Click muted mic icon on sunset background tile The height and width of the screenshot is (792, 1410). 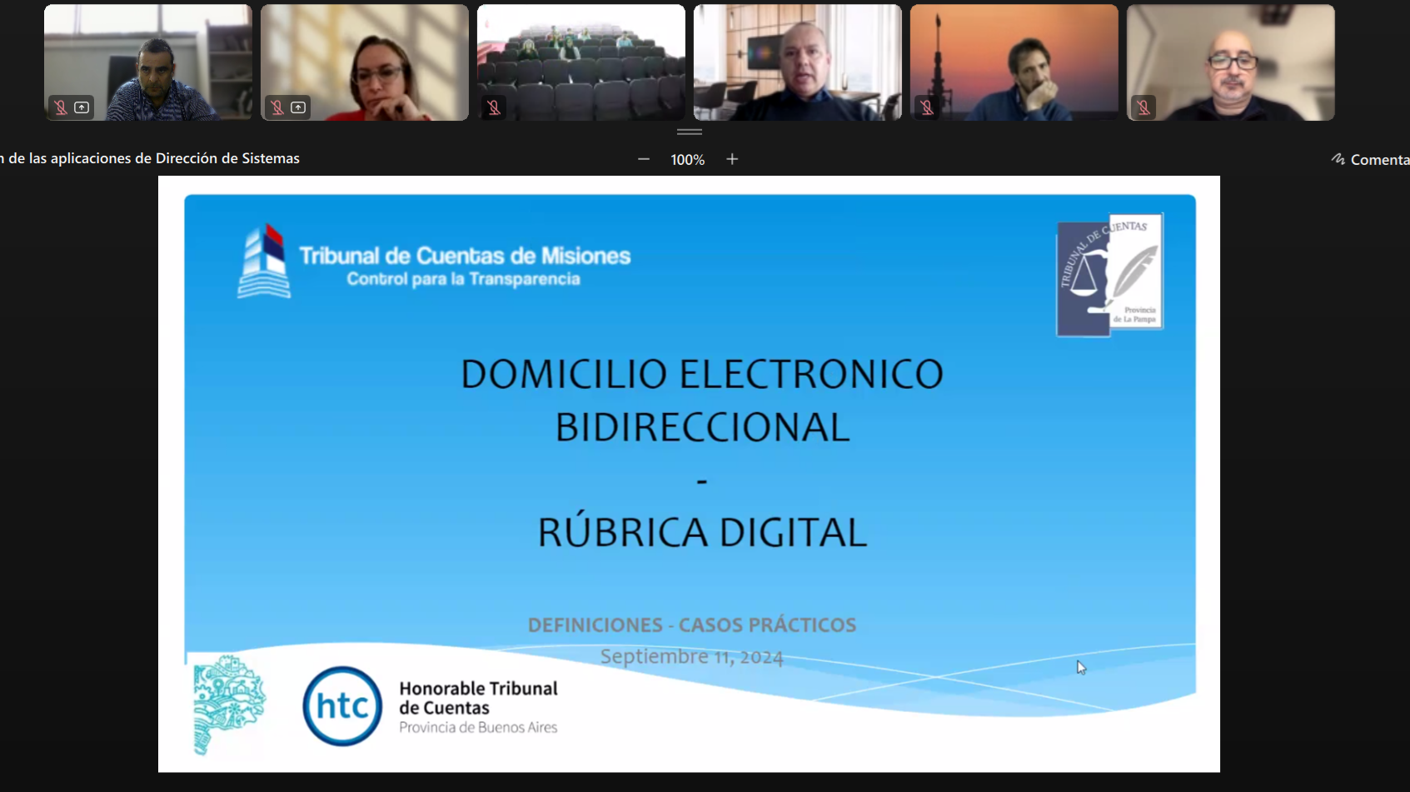click(x=927, y=107)
